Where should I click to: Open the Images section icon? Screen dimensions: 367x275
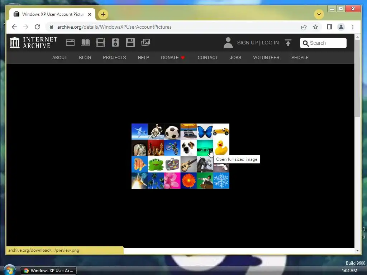coord(146,43)
